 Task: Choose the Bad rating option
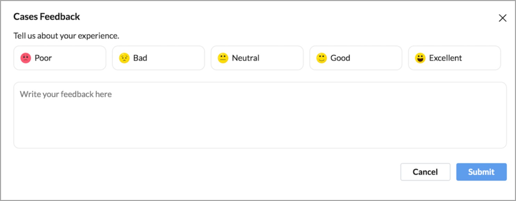pos(158,58)
